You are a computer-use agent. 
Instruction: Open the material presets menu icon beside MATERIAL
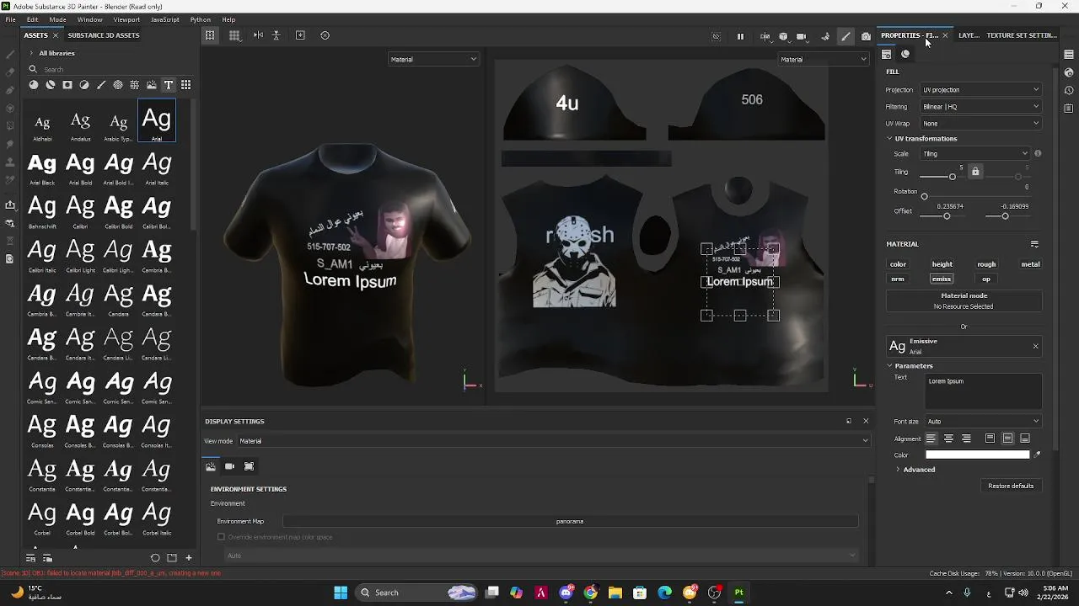tap(1034, 244)
